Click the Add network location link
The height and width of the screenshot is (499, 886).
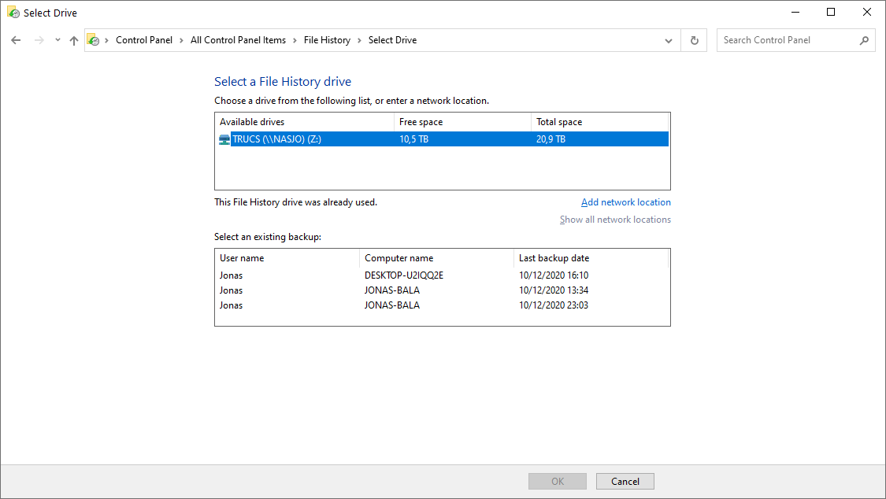625,202
